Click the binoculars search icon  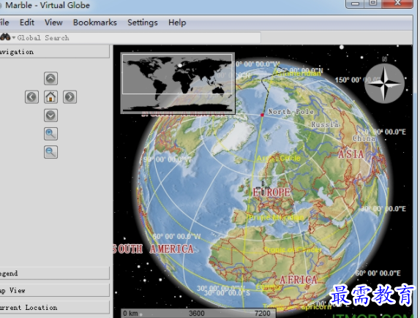(5, 37)
